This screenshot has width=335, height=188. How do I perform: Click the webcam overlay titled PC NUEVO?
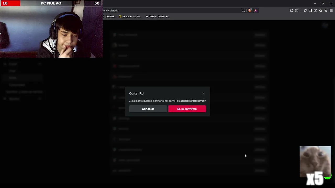pos(51,29)
